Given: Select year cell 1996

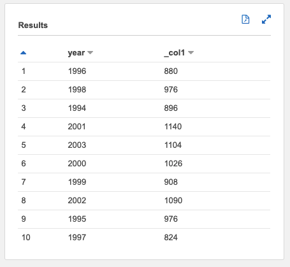Looking at the screenshot, I should [77, 71].
